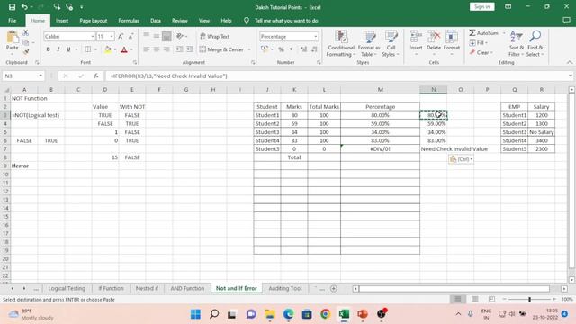The image size is (576, 324).
Task: Open the font name Calibri dropdown
Action: pos(92,36)
